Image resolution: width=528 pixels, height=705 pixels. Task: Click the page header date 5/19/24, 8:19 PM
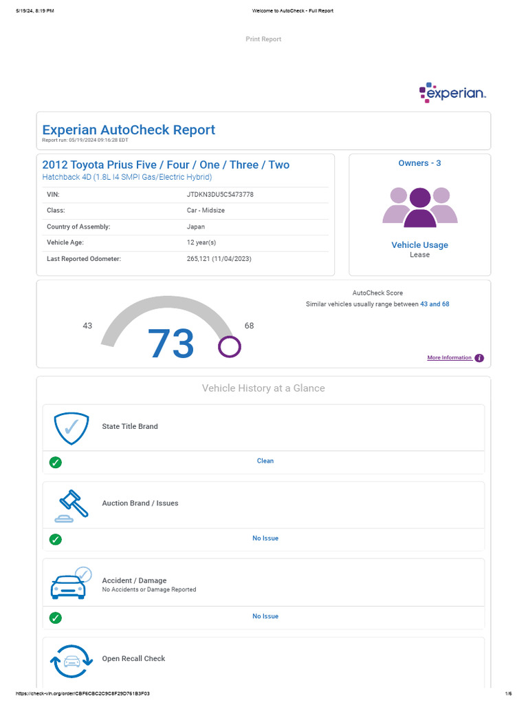[x=35, y=11]
